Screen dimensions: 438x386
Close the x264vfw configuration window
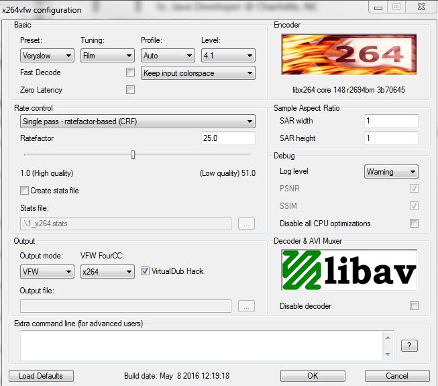click(421, 7)
